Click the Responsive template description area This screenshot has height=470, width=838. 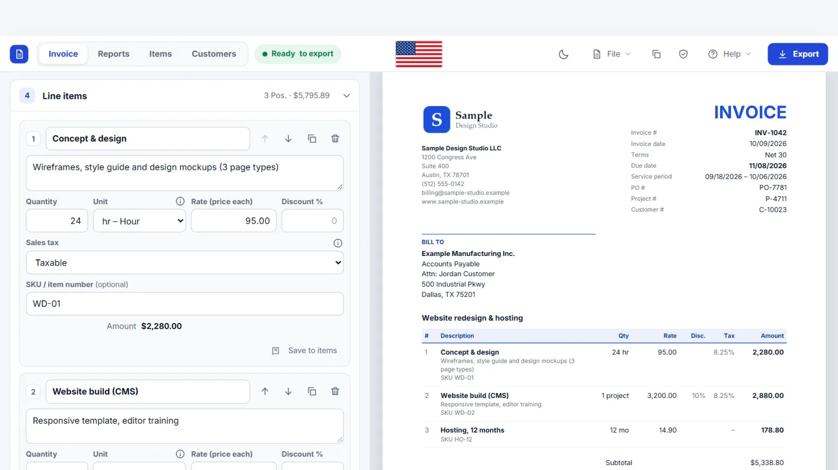pos(185,426)
